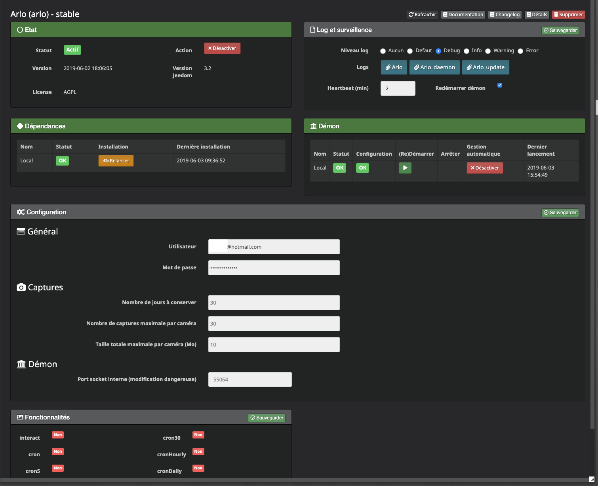Click the Dépendances gear icon
Screen dimensions: 598x486
click(20, 126)
